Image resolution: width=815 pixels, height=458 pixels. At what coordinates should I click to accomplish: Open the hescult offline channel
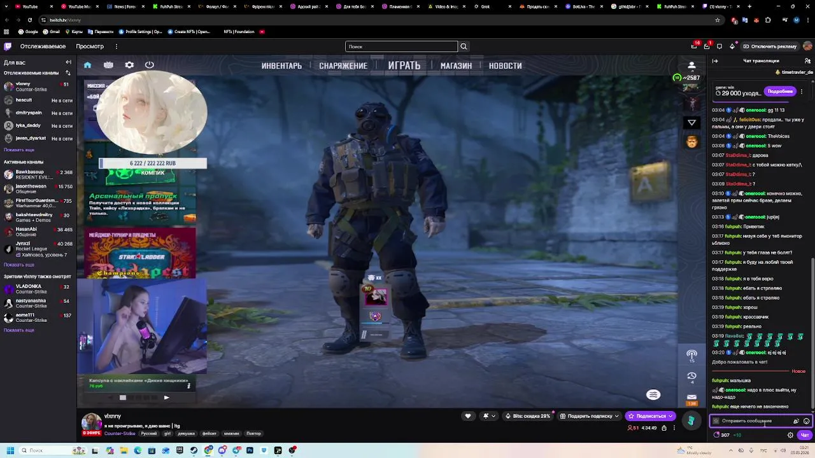click(38, 101)
